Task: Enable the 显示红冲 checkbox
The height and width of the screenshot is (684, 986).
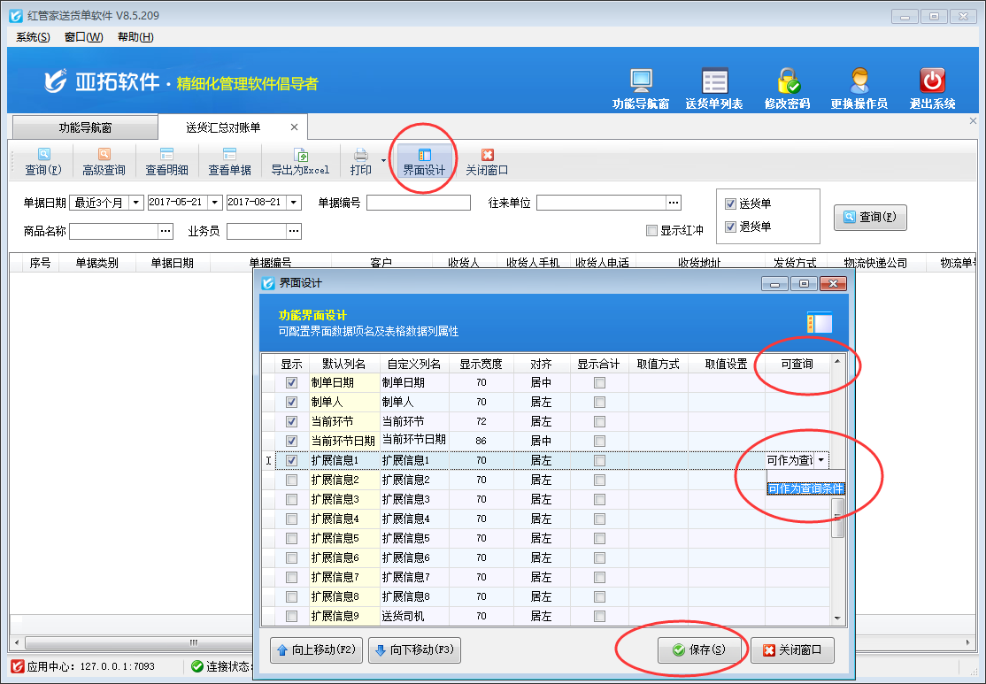Action: 652,231
